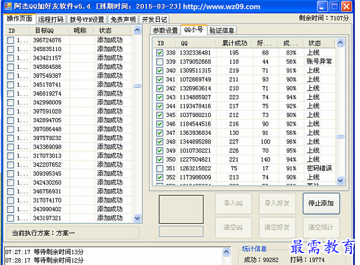Select QQ number 1227504621 in row 350

195,159
